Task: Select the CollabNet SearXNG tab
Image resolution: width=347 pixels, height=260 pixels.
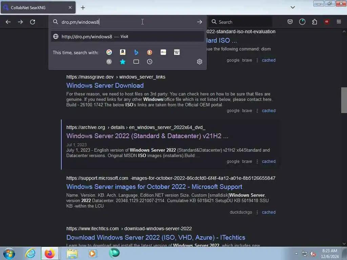Action: click(x=38, y=7)
